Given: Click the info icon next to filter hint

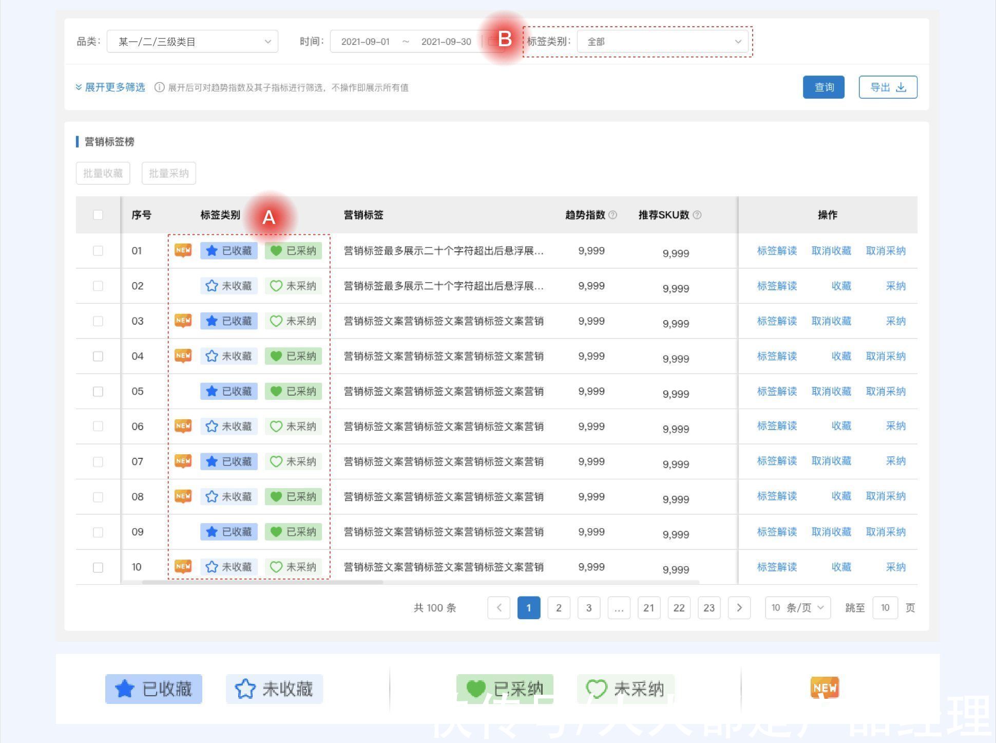Looking at the screenshot, I should tap(160, 87).
